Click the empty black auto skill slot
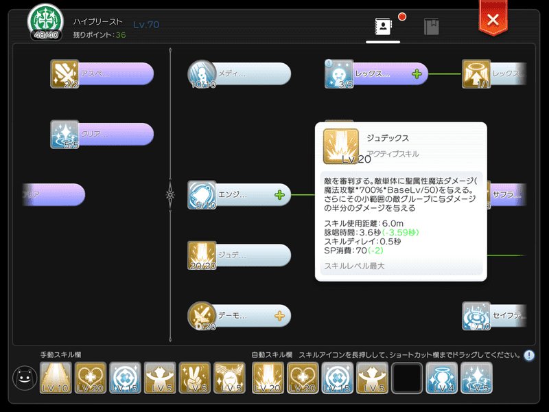The height and width of the screenshot is (412, 549). pyautogui.click(x=407, y=378)
